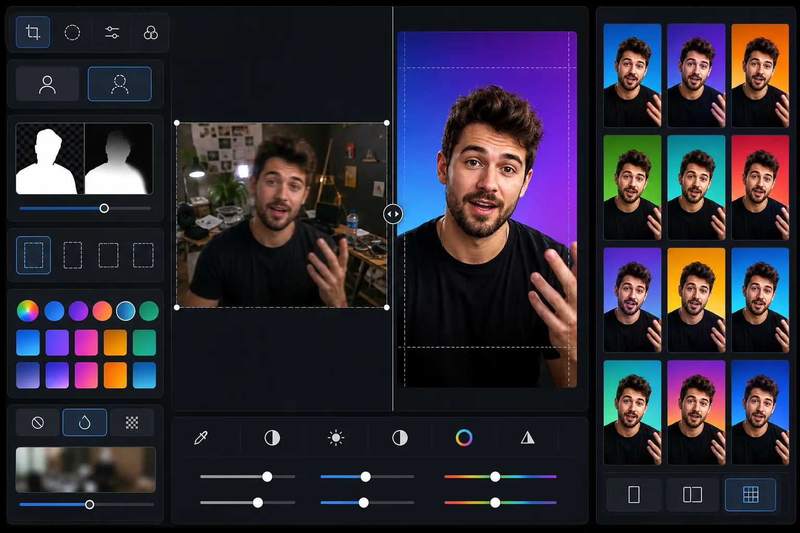Image resolution: width=800 pixels, height=533 pixels.
Task: Select the pink gradient square, second row
Action: [x=86, y=375]
